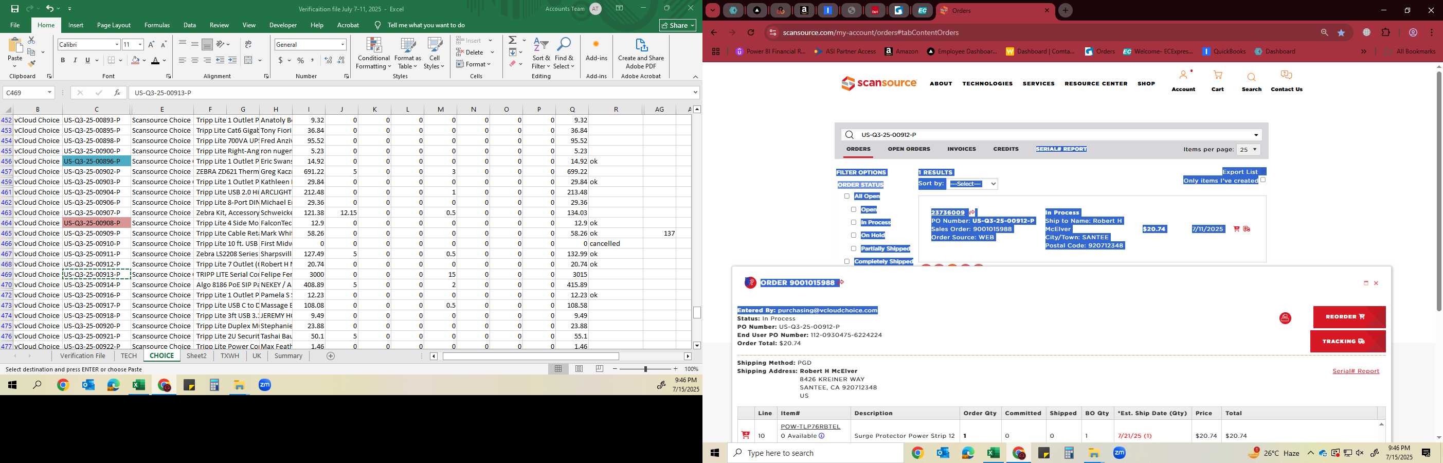Screen dimensions: 1443x463
Task: Check the Partially Shipped filter checkbox
Action: click(x=853, y=248)
